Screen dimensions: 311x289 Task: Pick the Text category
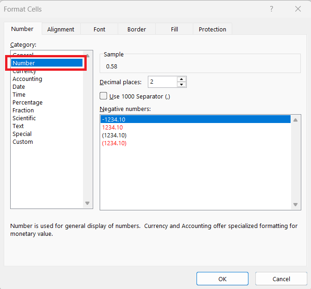(x=47, y=126)
